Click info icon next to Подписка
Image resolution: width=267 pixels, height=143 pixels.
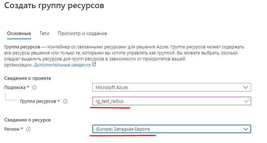point(35,87)
